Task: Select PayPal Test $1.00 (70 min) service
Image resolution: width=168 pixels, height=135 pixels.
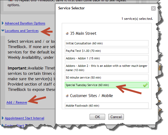Action: coord(106,51)
